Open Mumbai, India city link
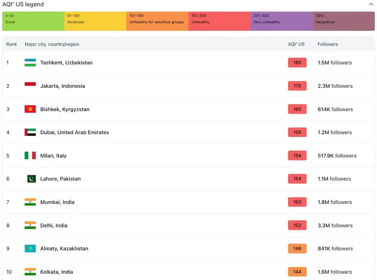The height and width of the screenshot is (280, 377). click(x=57, y=202)
